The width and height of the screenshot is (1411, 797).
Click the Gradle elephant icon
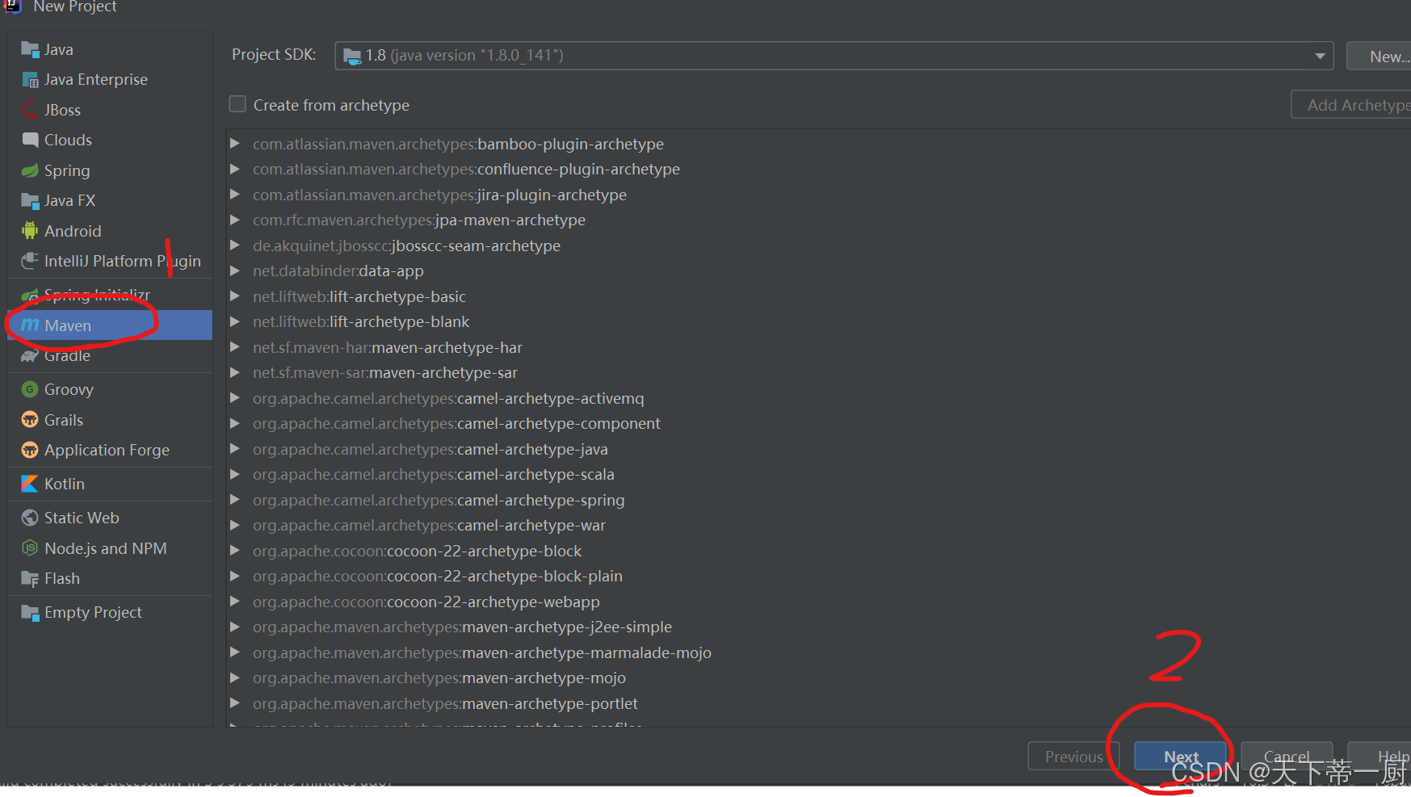(x=30, y=356)
